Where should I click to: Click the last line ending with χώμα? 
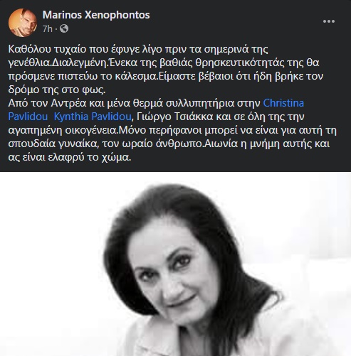70,157
